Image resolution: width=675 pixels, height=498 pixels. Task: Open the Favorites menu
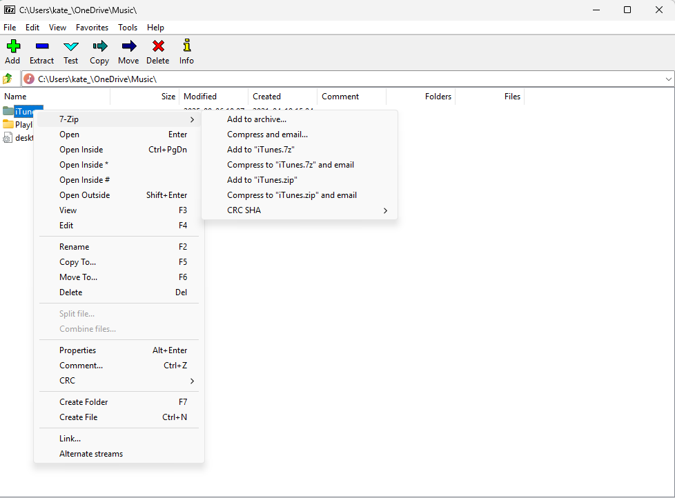click(92, 28)
